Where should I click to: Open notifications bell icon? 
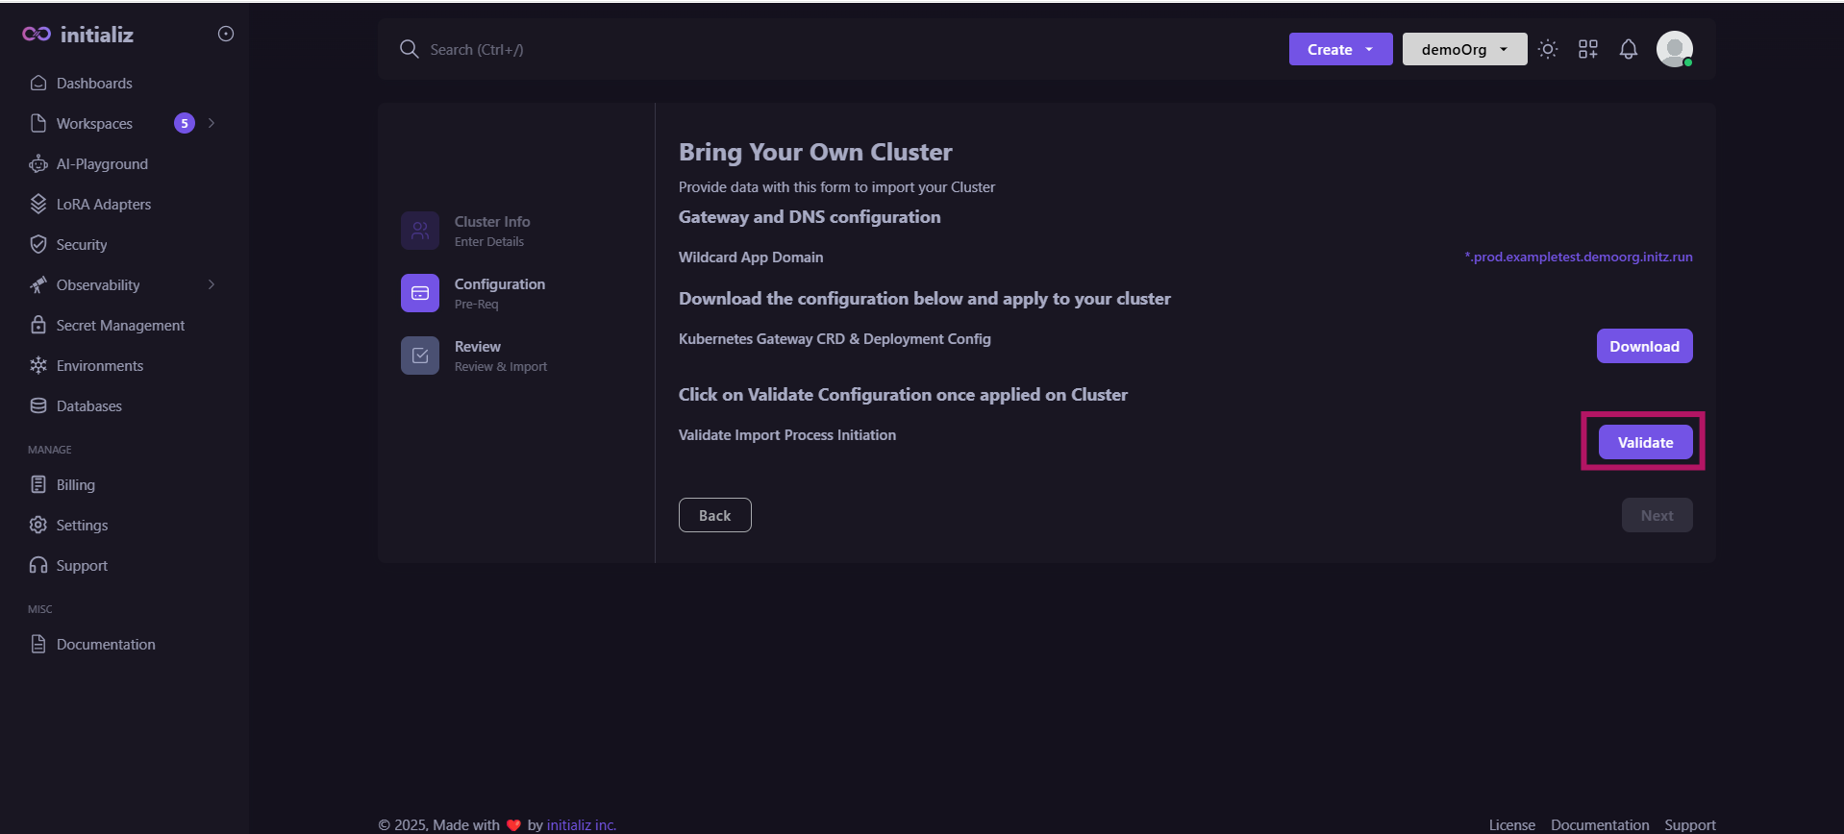[x=1629, y=49]
